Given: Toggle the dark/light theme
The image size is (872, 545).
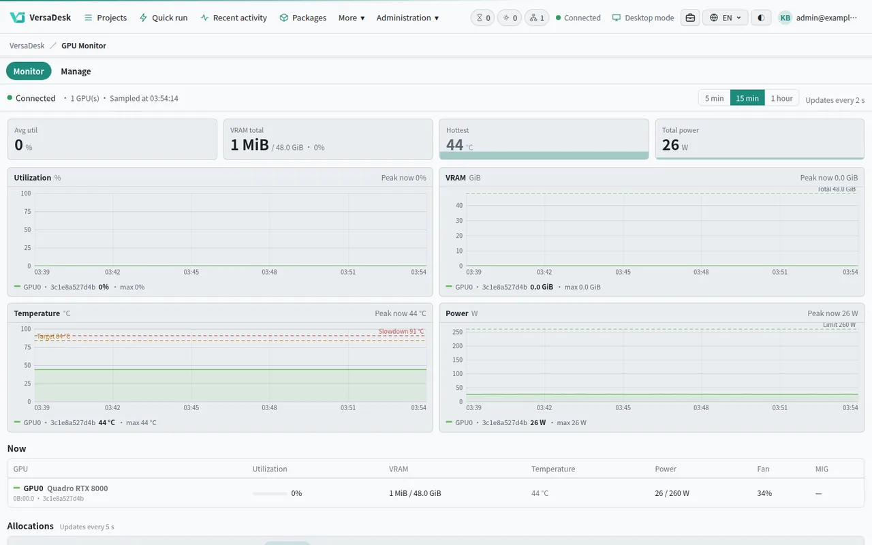Looking at the screenshot, I should pyautogui.click(x=761, y=18).
